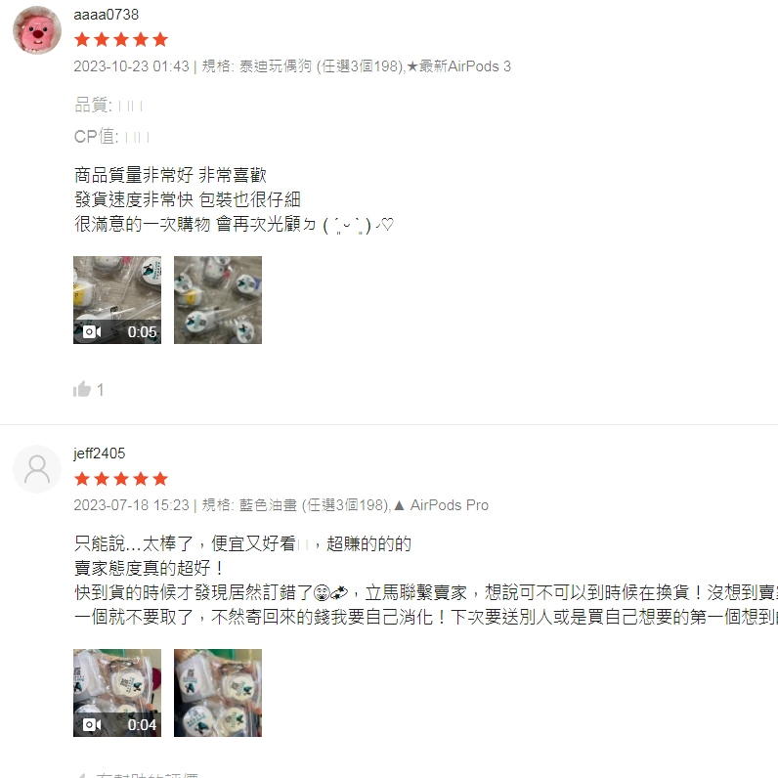The image size is (778, 778).
Task: Click the like count number 1
Action: 101,390
